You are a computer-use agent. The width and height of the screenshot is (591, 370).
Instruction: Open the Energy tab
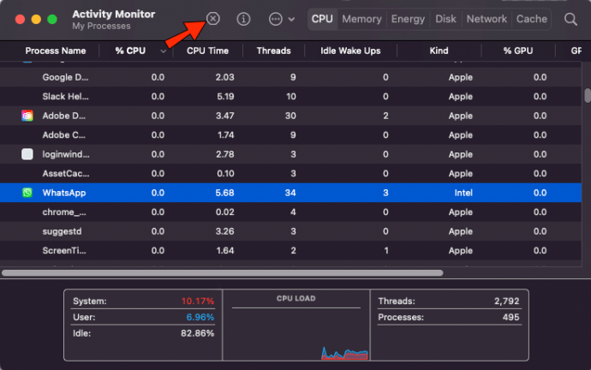tap(408, 19)
